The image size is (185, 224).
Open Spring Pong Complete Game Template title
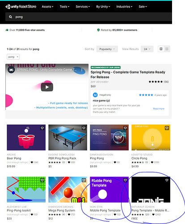point(128,74)
